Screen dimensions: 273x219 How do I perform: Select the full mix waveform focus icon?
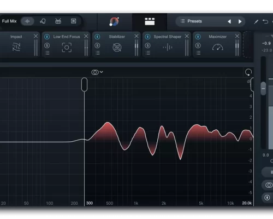[x=27, y=21]
